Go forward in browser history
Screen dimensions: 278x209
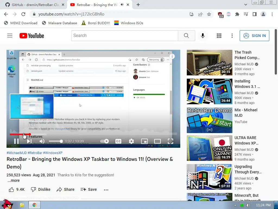(x=15, y=14)
